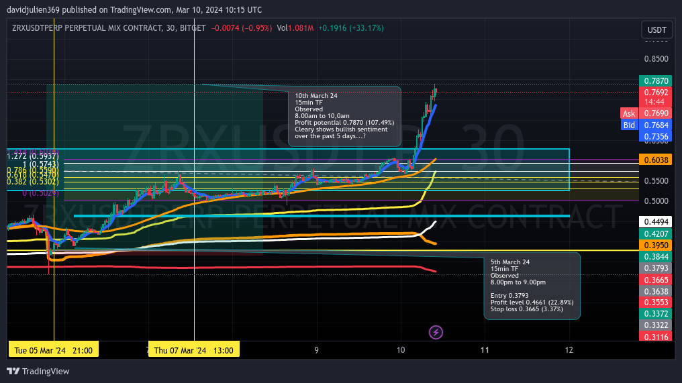
Task: Click the Tue 05 Mar '24 21:00 date label
Action: click(54, 350)
